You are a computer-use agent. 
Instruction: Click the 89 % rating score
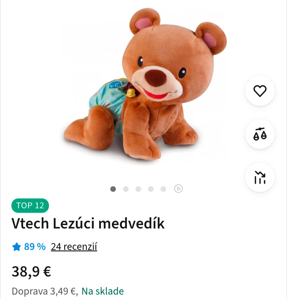[x=35, y=247]
